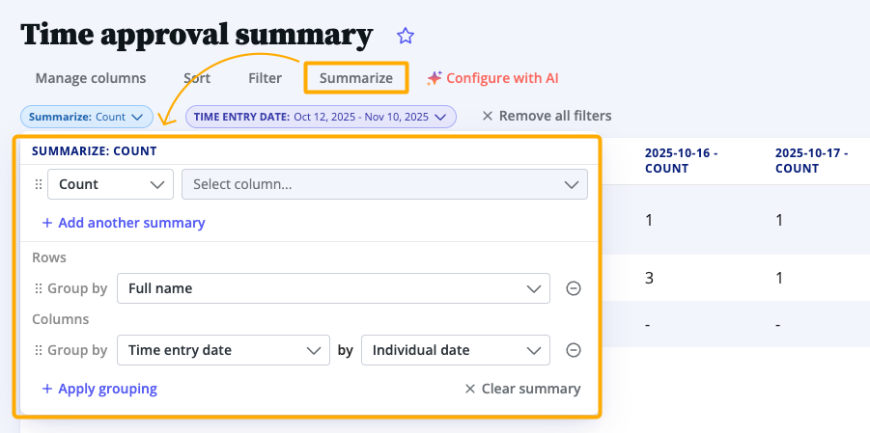Screen dimensions: 870x433
Task: Open the Individual date dropdown
Action: 455,350
